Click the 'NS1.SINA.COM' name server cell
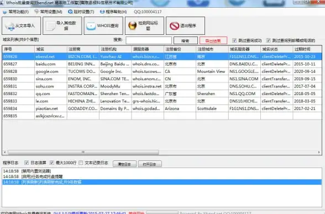Viewport: 325px width, 214px height. click(x=244, y=79)
